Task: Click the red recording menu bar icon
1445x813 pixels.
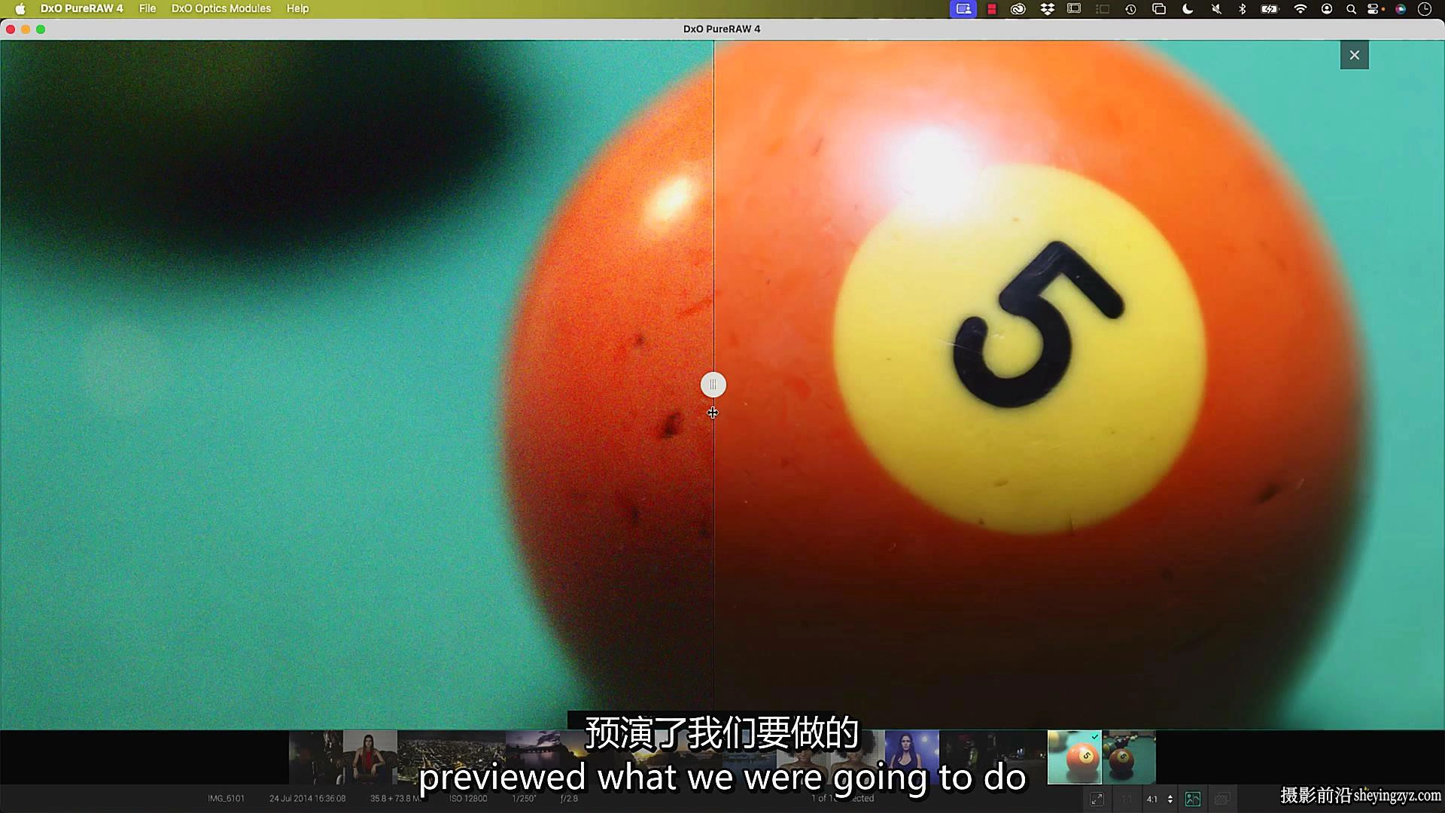Action: (x=992, y=9)
